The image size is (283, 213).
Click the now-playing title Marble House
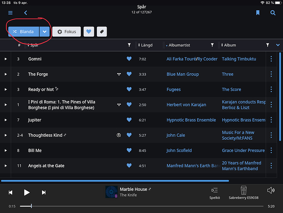(x=133, y=189)
